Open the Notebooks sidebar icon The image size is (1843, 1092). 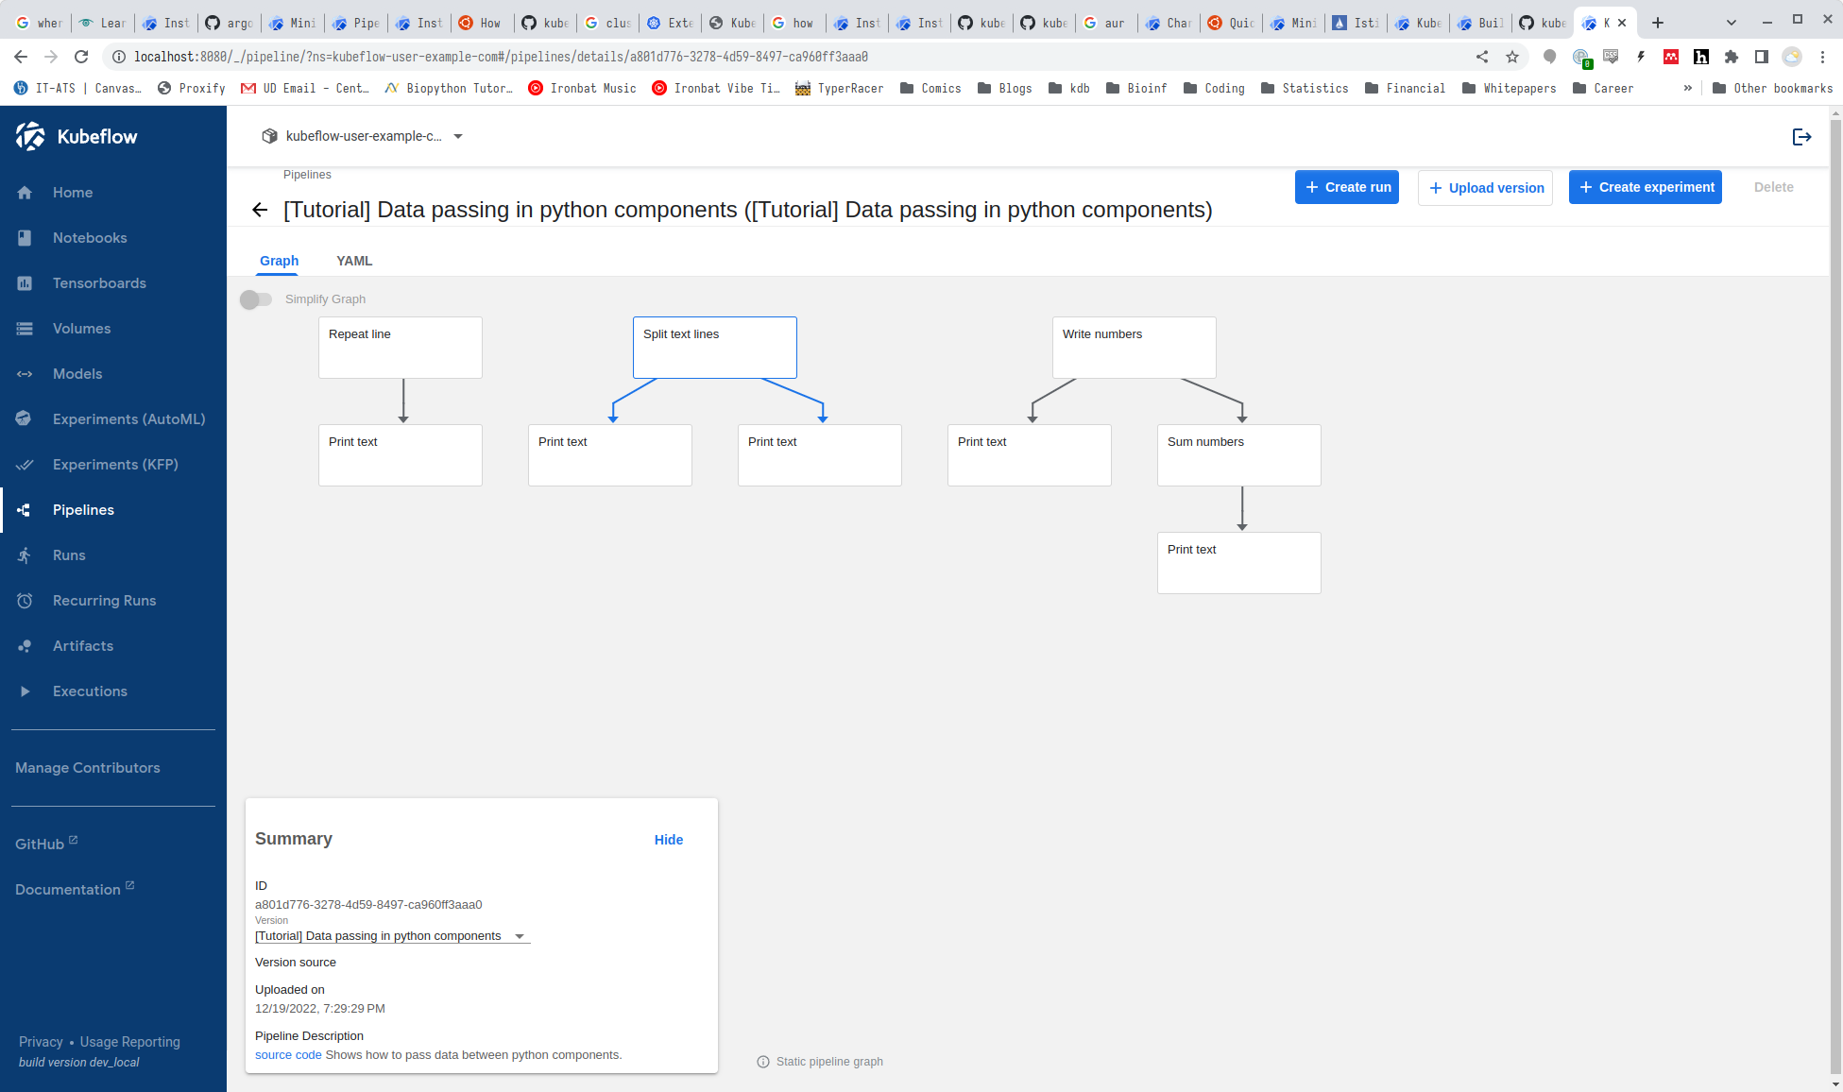(25, 238)
